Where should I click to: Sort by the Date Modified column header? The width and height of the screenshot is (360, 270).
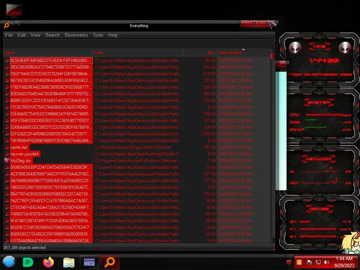(243, 53)
